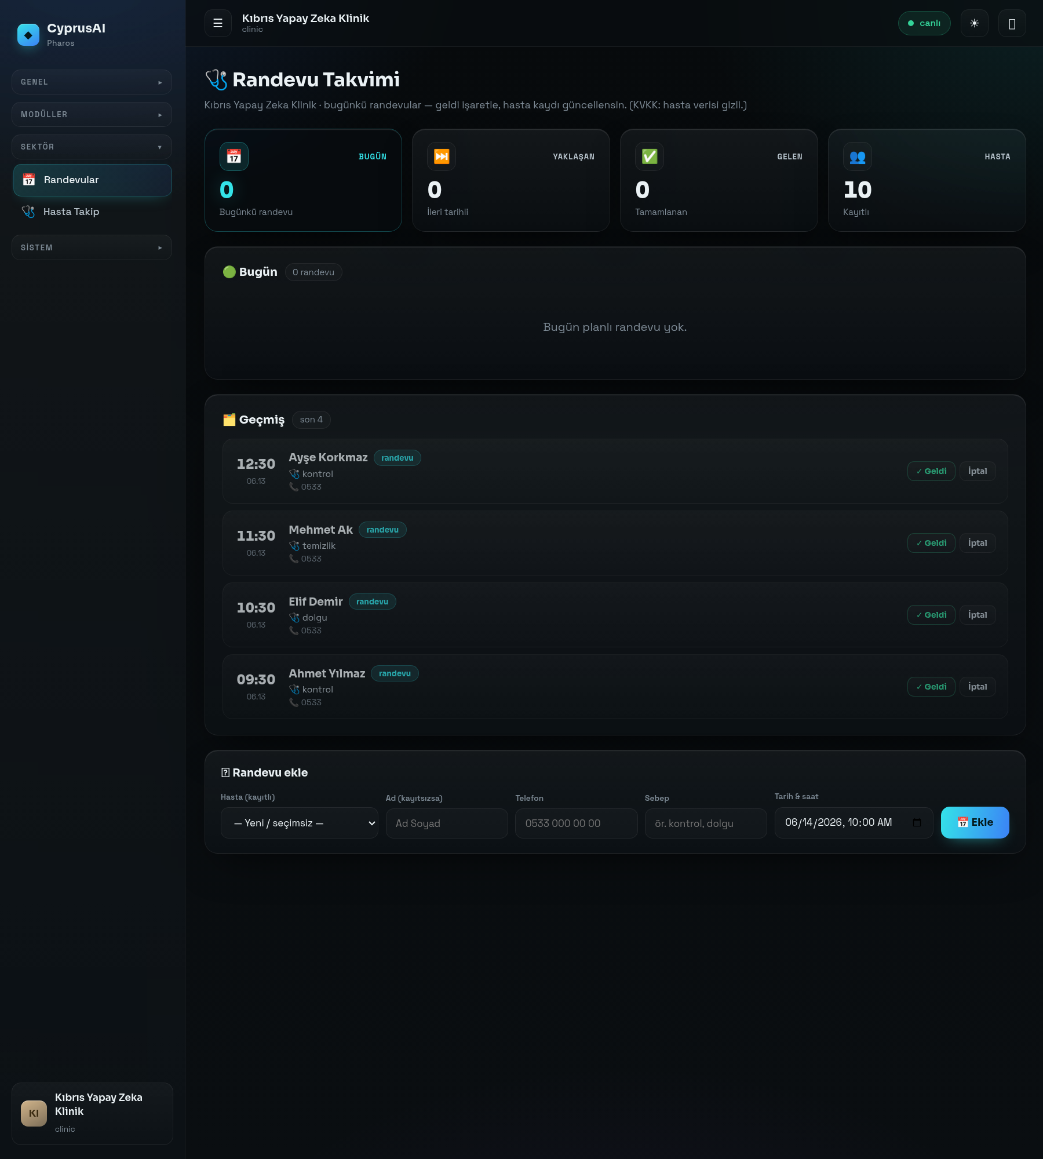This screenshot has width=1043, height=1159.
Task: Click stethoscope icon beside 'dolgu'
Action: point(294,618)
